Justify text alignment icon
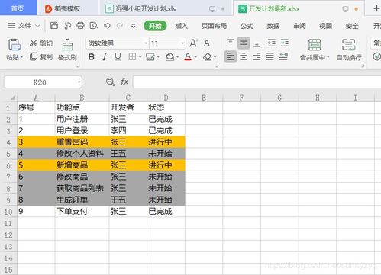Screen dimensions: 381x275 (270, 56)
